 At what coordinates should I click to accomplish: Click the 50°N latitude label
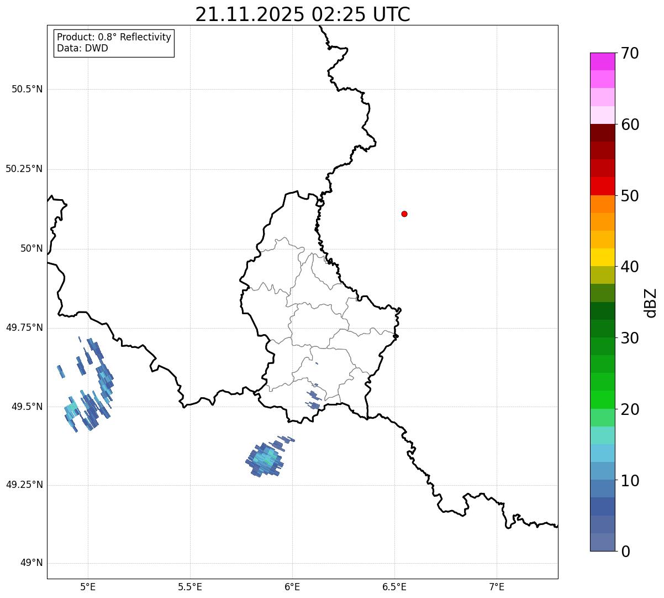coord(31,248)
